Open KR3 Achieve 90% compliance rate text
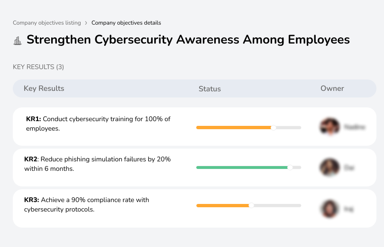Image resolution: width=384 pixels, height=247 pixels. [87, 204]
